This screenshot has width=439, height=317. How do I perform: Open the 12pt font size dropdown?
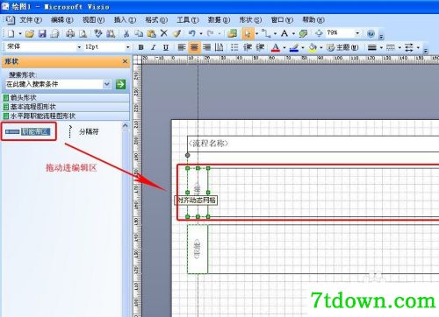(x=127, y=47)
